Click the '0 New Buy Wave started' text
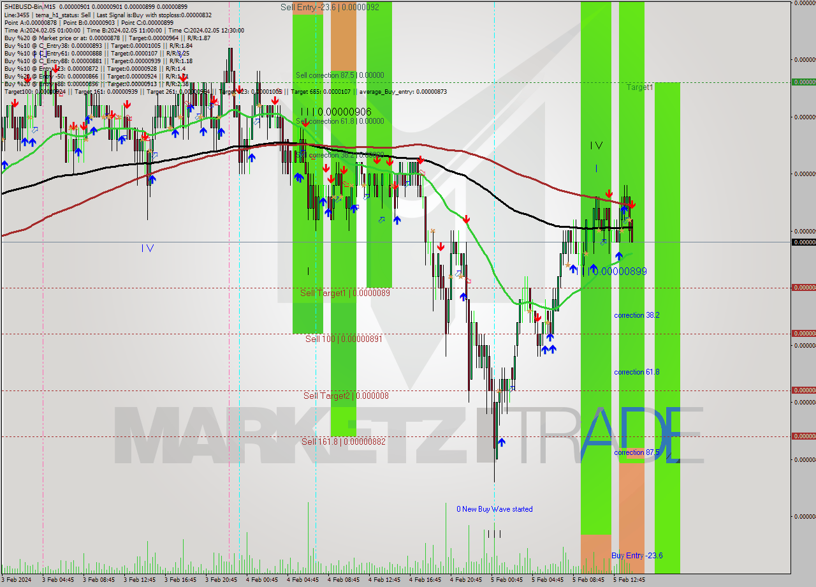Image resolution: width=816 pixels, height=587 pixels. [495, 509]
